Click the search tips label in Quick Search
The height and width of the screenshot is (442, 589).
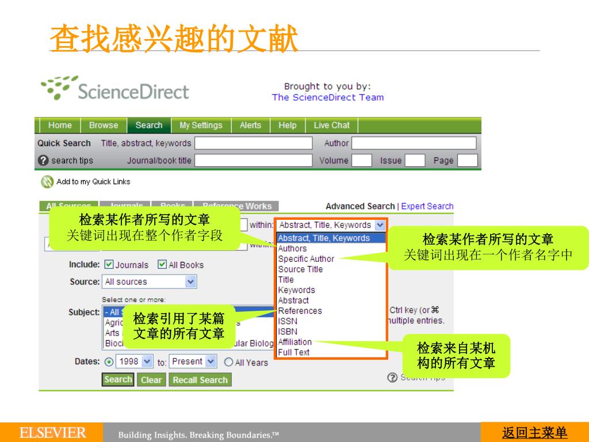coord(72,161)
